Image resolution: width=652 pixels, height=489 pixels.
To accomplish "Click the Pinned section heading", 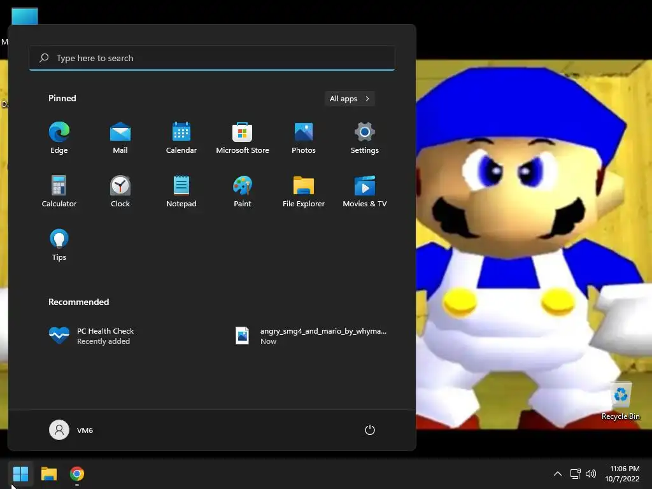I will (x=62, y=98).
